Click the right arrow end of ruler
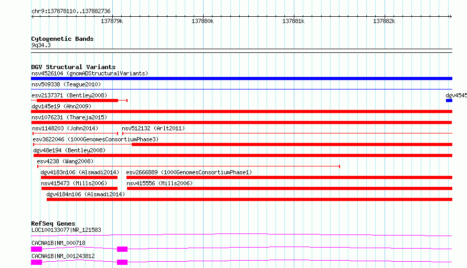The height and width of the screenshot is (268, 467). coord(450,16)
